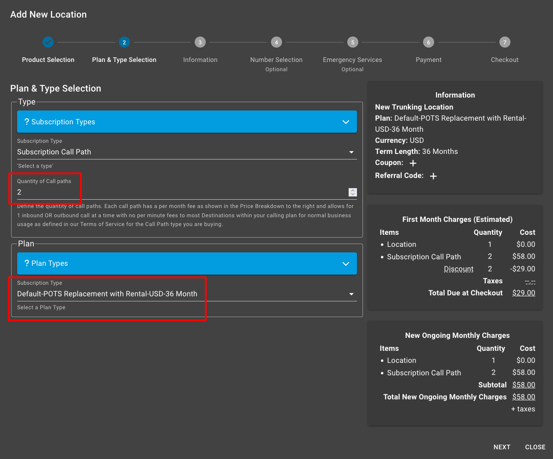553x459 pixels.
Task: Open the Subscription Types dropdown
Action: [x=346, y=122]
